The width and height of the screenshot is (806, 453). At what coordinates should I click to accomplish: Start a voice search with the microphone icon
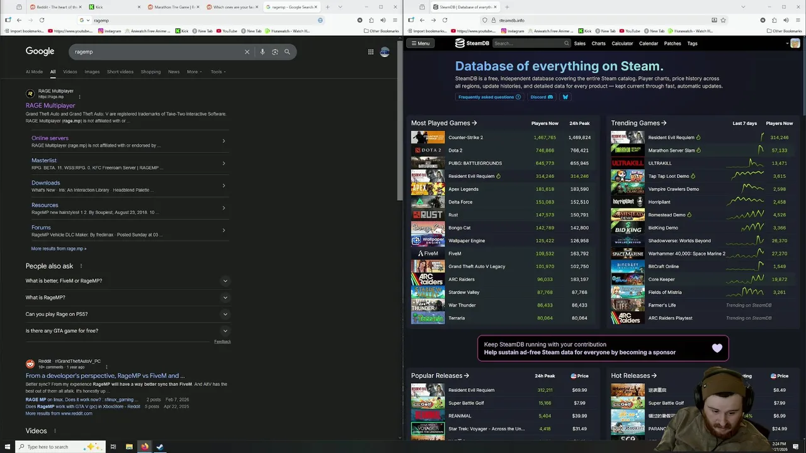(x=263, y=52)
